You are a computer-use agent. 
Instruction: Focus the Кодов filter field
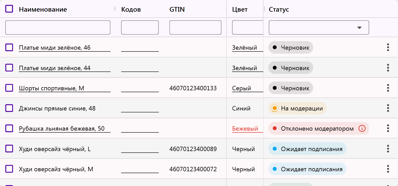point(140,27)
